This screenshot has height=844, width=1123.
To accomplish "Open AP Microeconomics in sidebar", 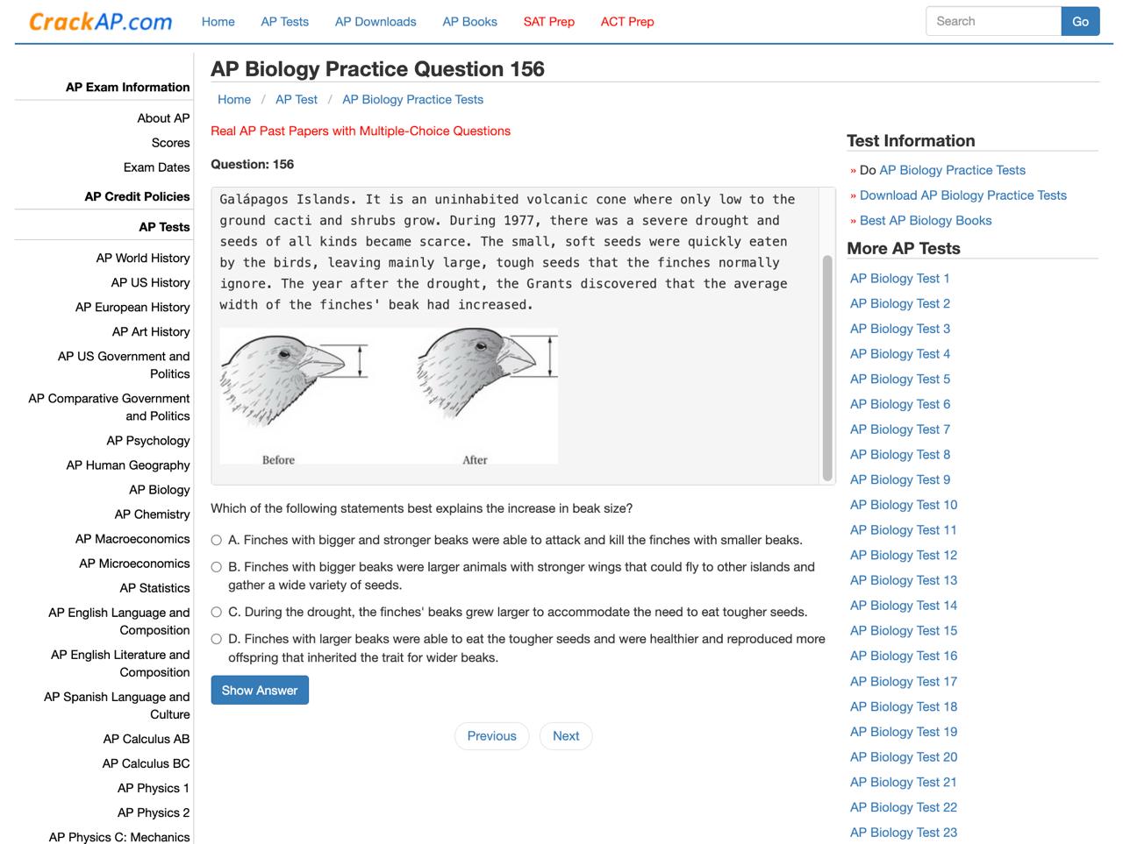I will click(134, 563).
